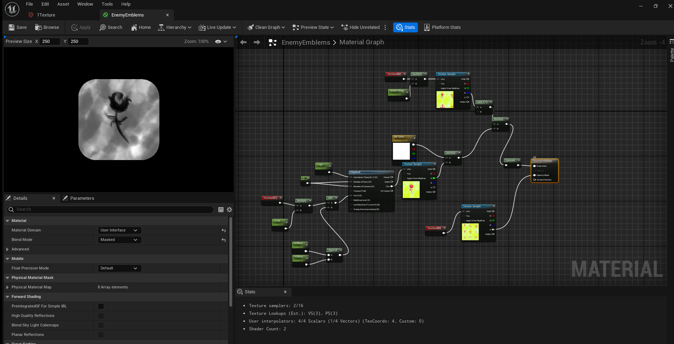Collapse the Material section
This screenshot has width=674, height=344.
click(x=7, y=221)
